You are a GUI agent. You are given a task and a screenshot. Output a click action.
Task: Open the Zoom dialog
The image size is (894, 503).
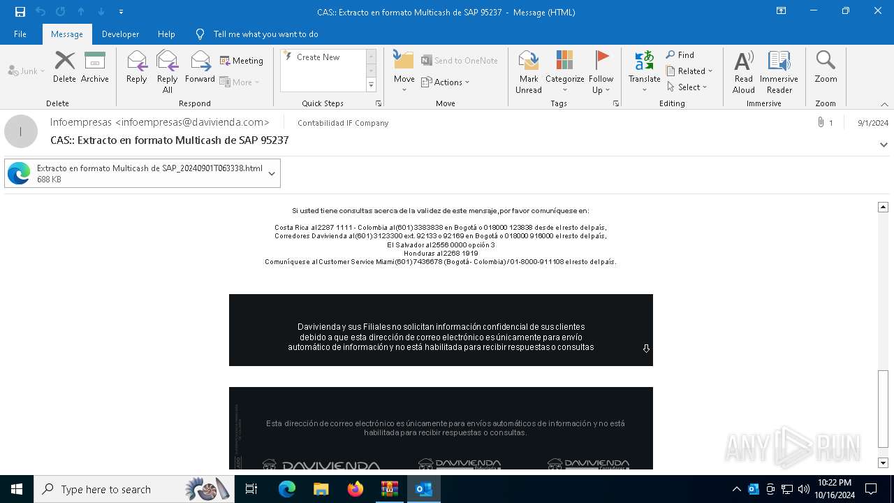point(826,67)
